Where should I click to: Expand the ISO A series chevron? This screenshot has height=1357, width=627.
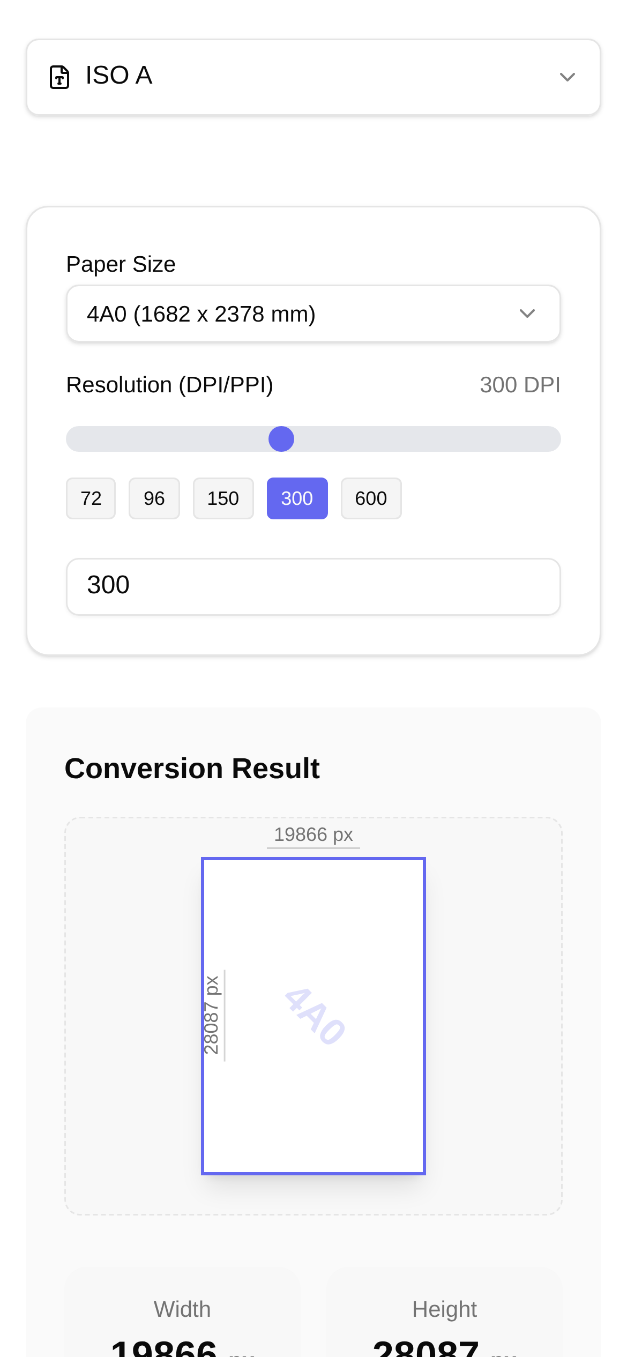567,77
